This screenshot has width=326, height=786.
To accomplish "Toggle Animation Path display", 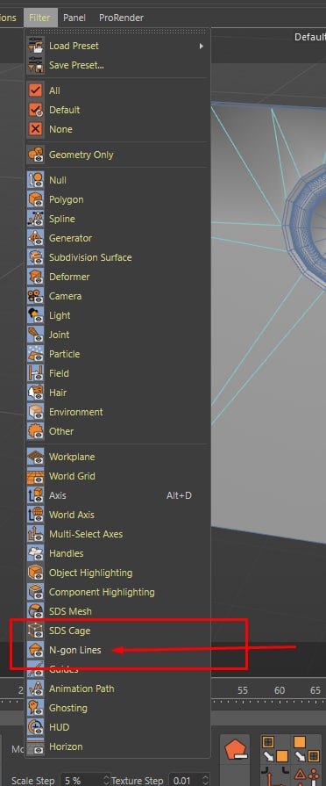I will [117, 689].
